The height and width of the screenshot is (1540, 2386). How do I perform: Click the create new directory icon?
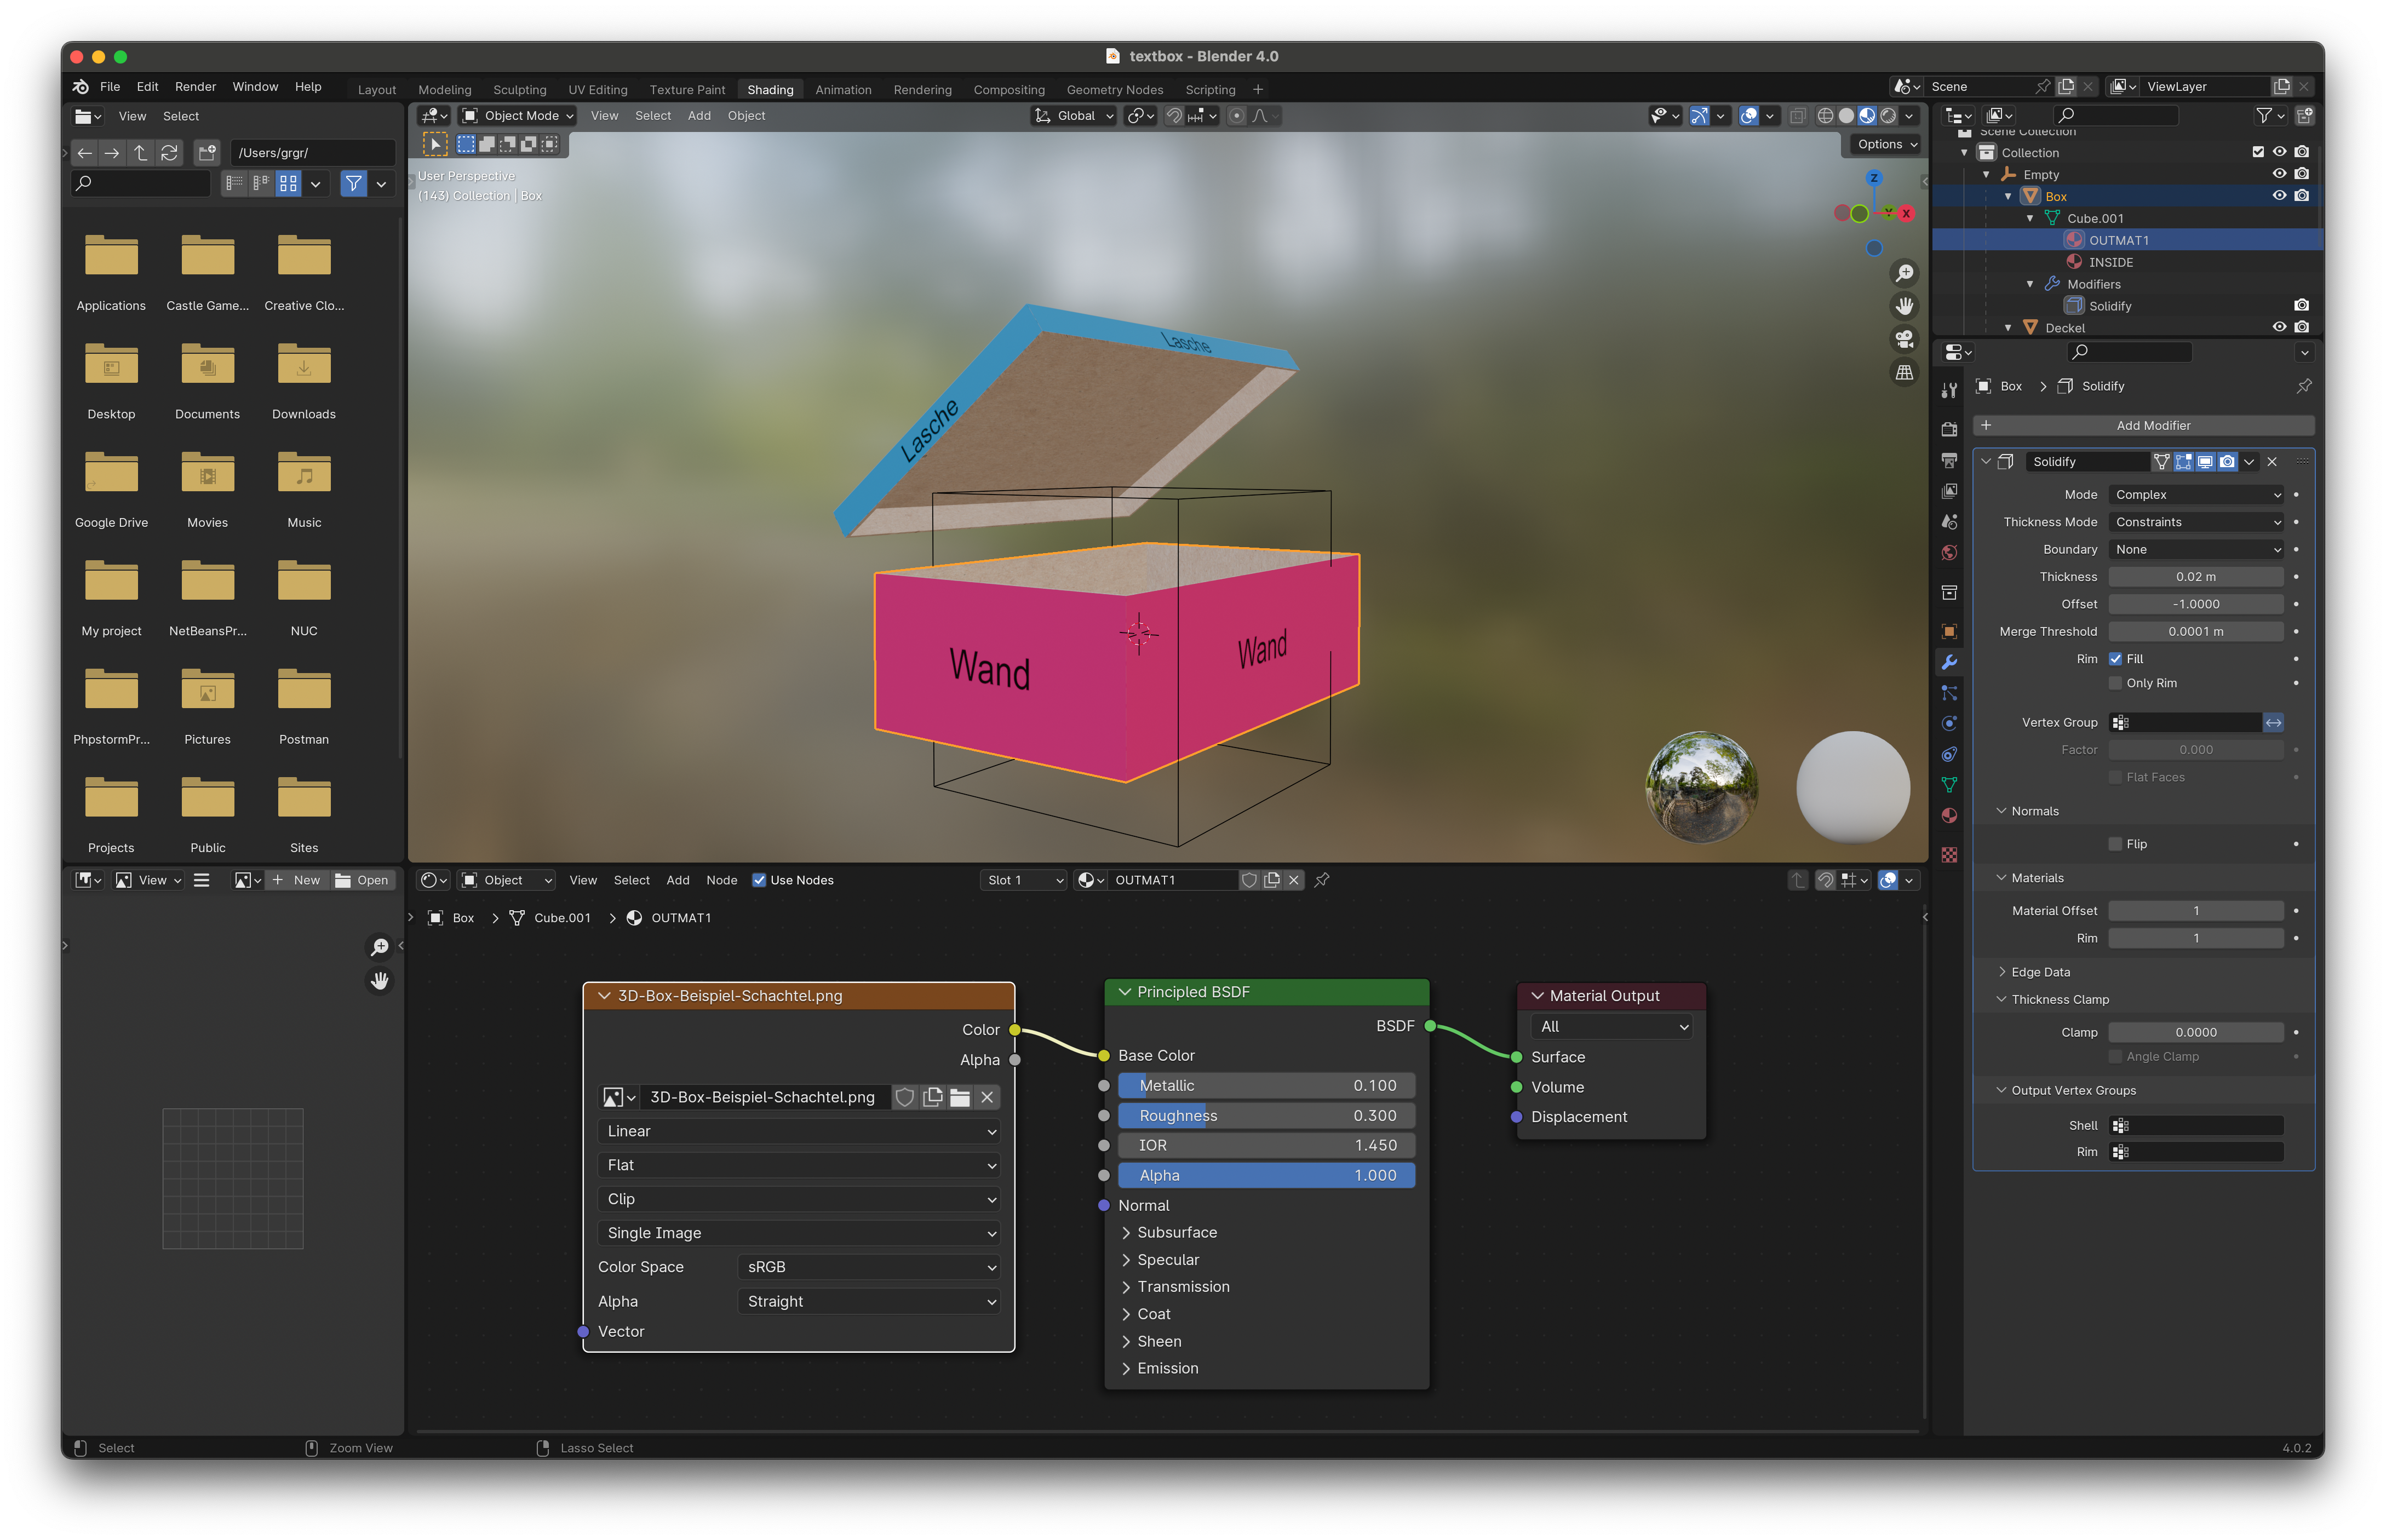click(207, 153)
